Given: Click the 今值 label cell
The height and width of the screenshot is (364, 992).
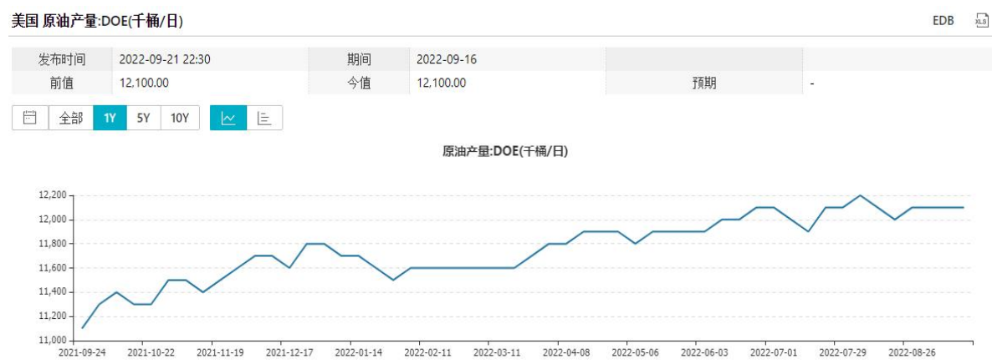Looking at the screenshot, I should 358,83.
